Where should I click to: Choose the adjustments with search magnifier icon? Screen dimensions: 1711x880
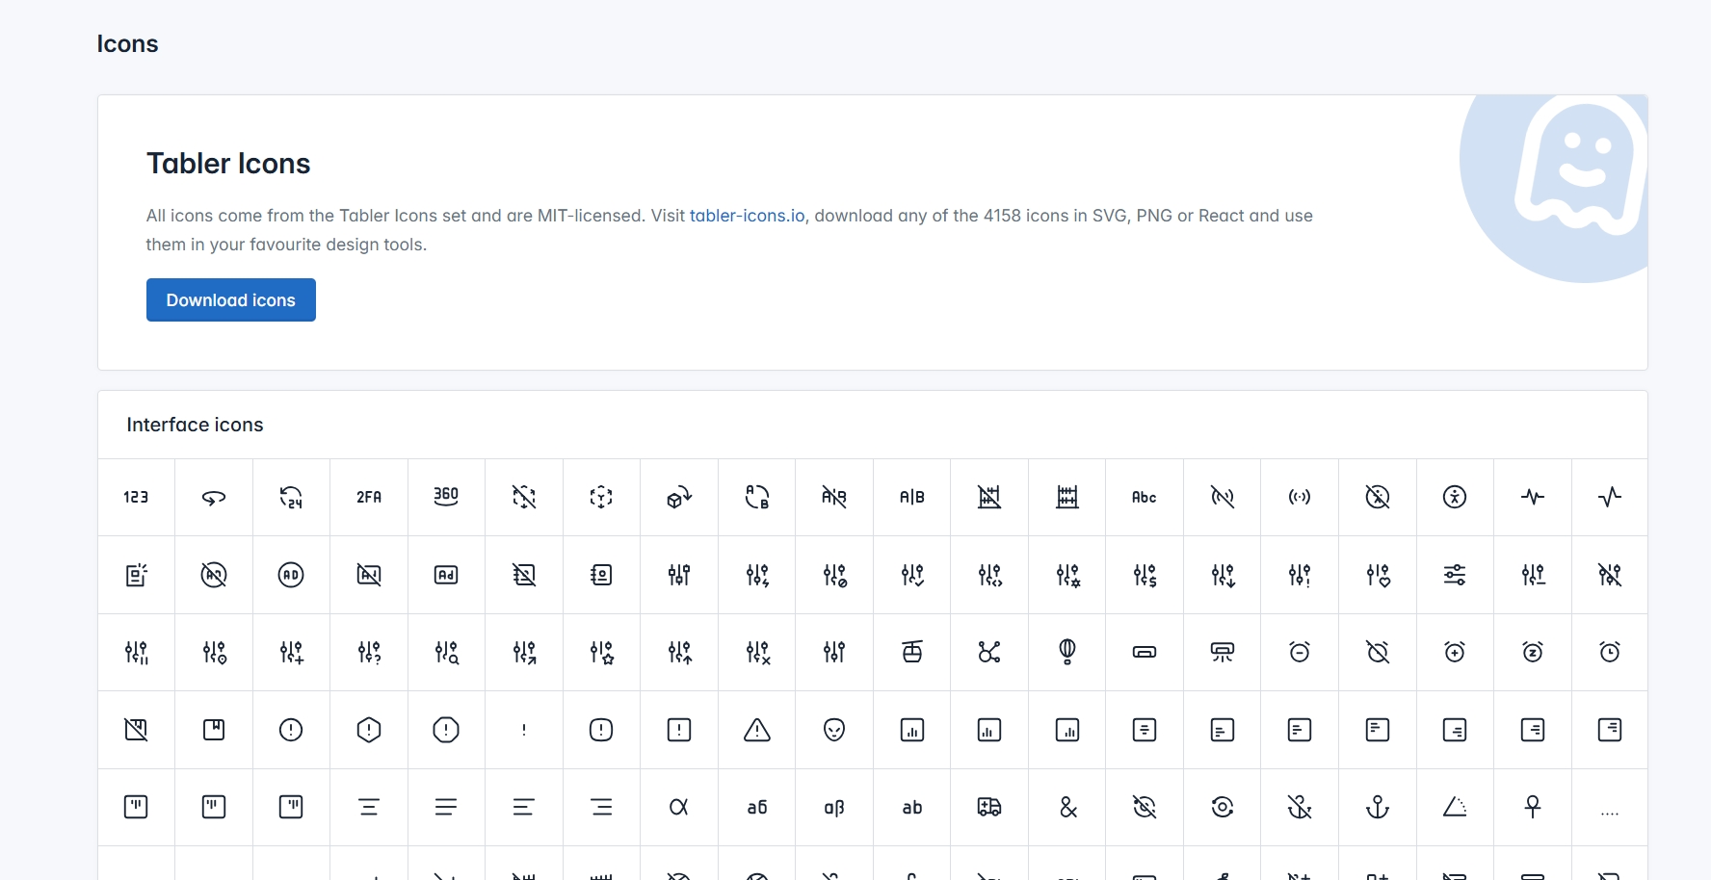pyautogui.click(x=446, y=652)
